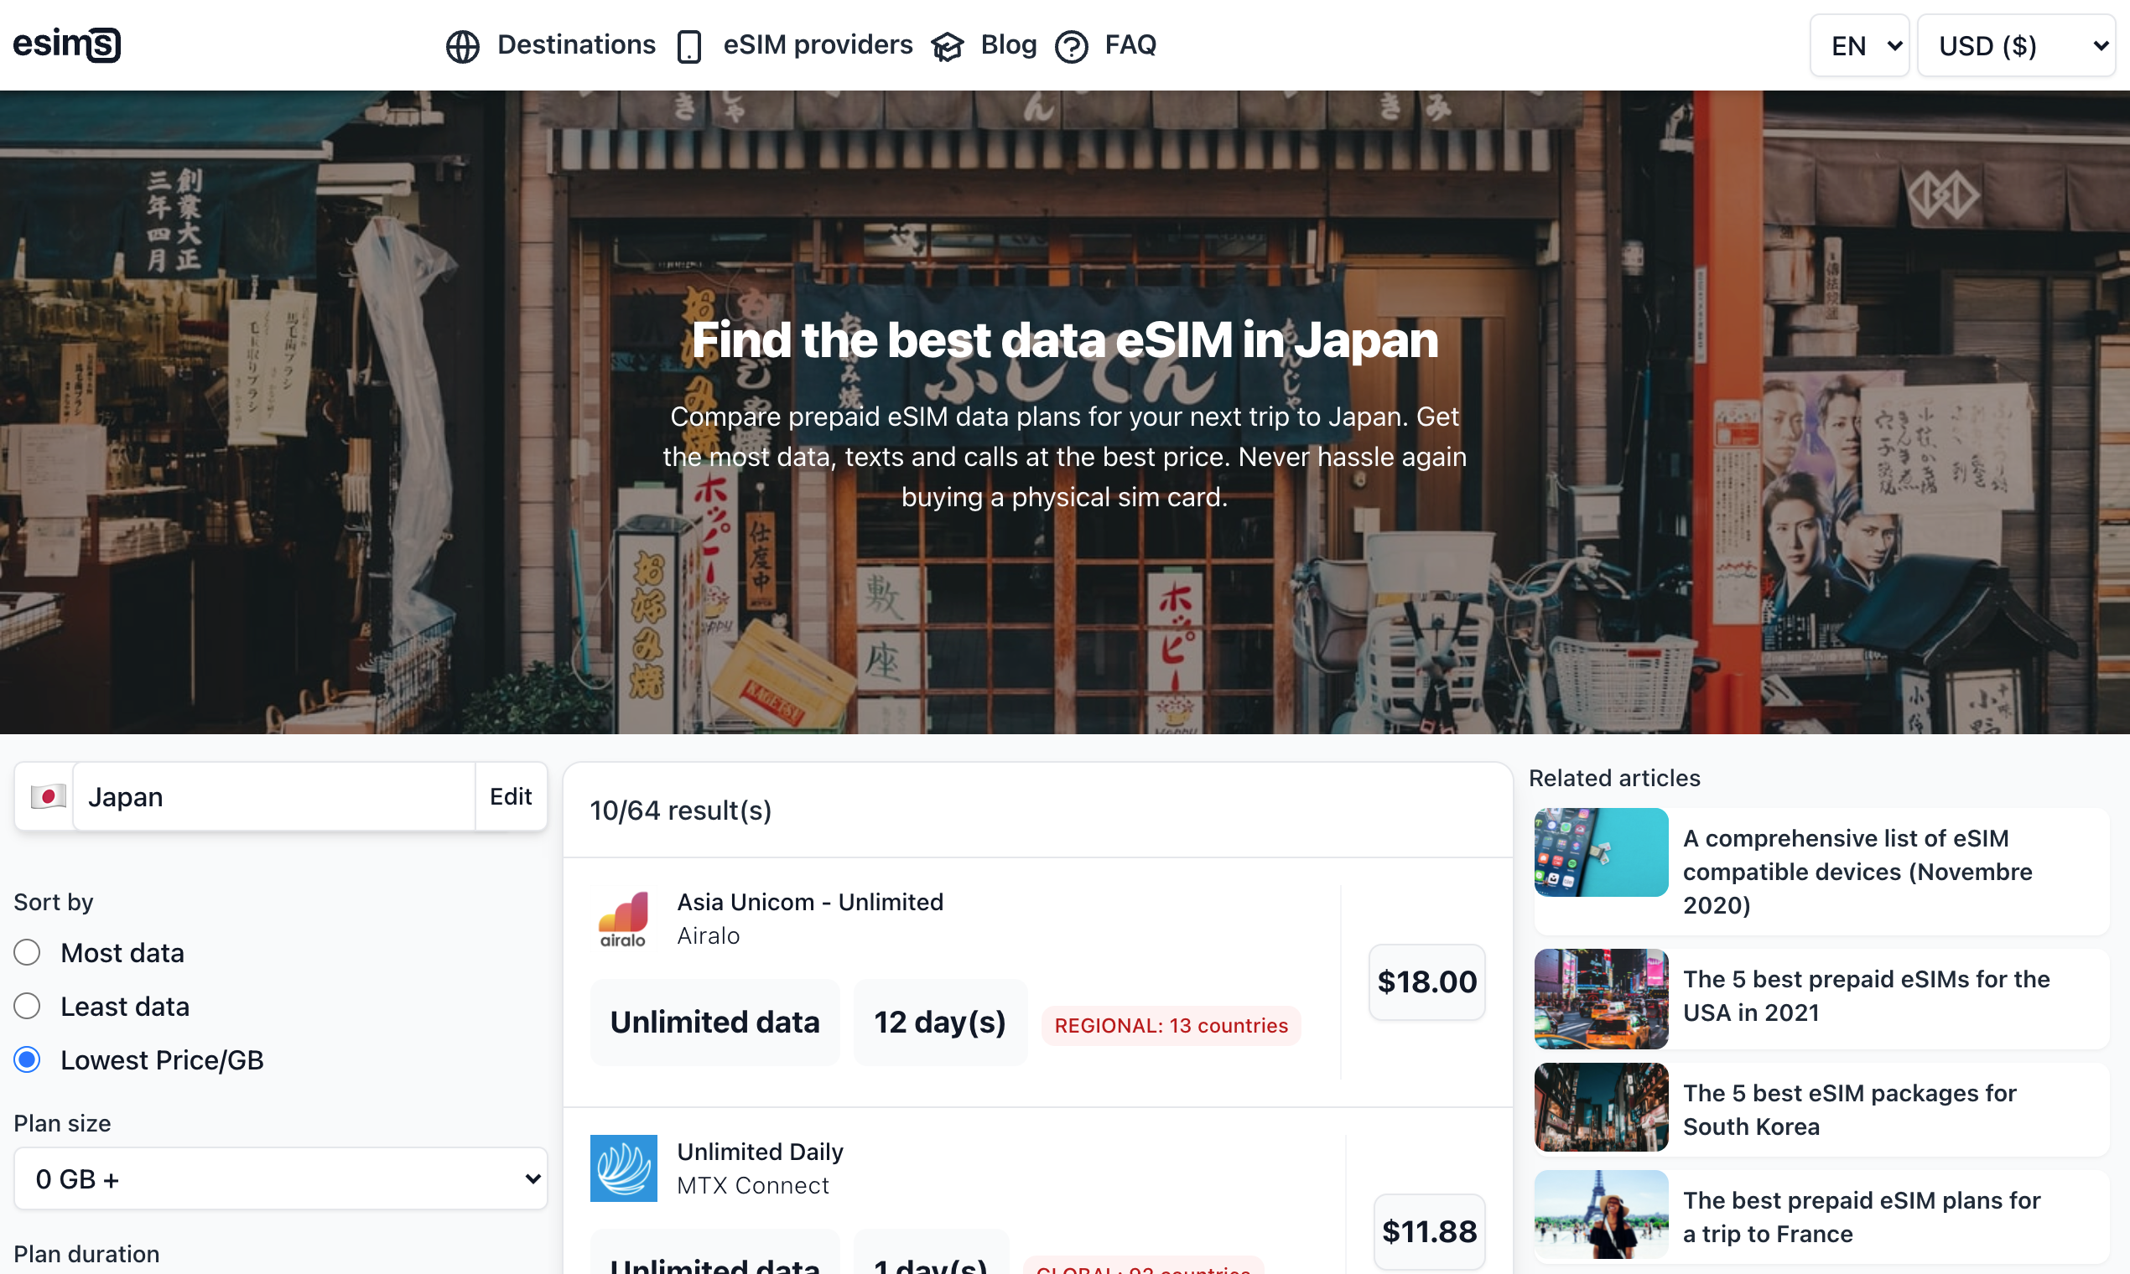The width and height of the screenshot is (2130, 1274).
Task: Click the globe icon beside Destinations
Action: coord(462,46)
